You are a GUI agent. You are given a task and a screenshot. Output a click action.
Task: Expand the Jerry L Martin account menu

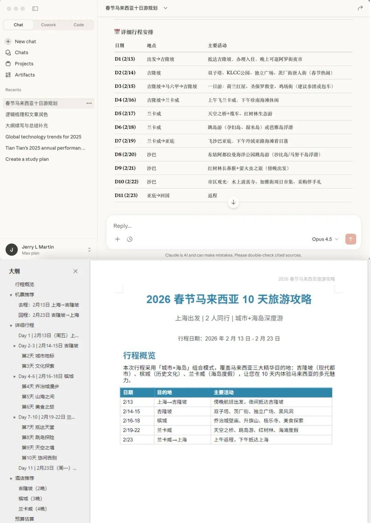[89, 250]
